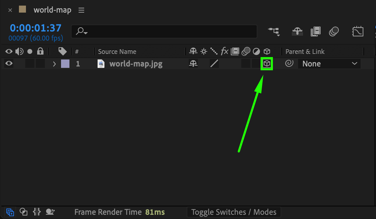Image resolution: width=376 pixels, height=219 pixels.
Task: Toggle 3D Layer switch for world-map.jpg
Action: (267, 64)
